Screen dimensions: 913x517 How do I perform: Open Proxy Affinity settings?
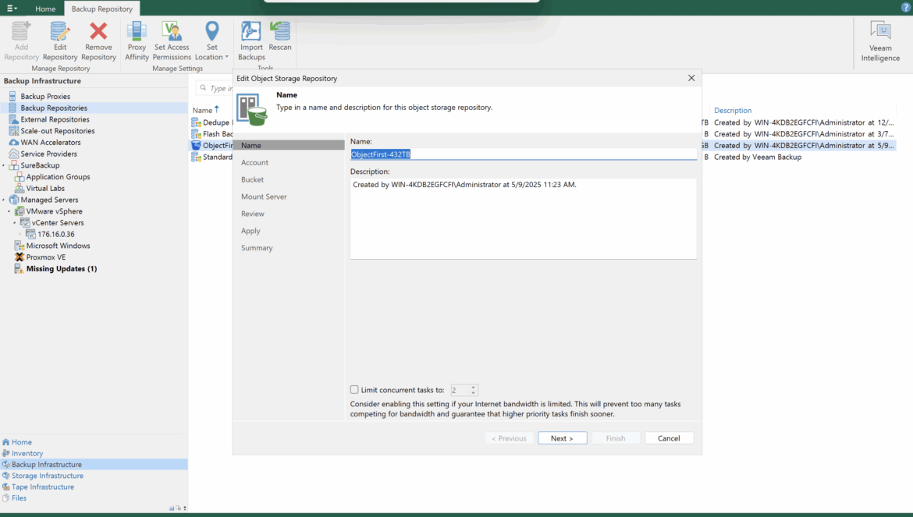tap(137, 41)
